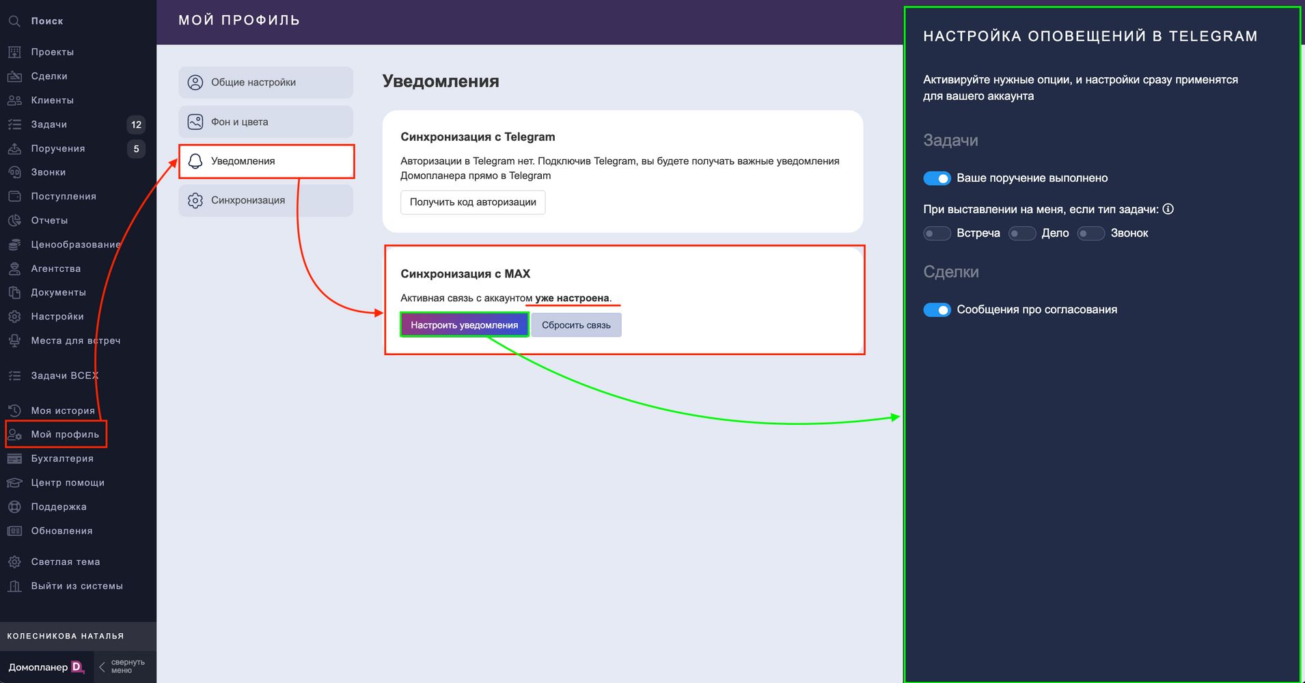Enable the Встреча notification switch

pyautogui.click(x=937, y=234)
